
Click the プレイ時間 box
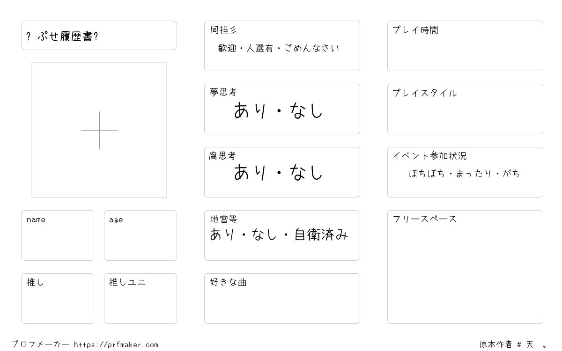465,46
